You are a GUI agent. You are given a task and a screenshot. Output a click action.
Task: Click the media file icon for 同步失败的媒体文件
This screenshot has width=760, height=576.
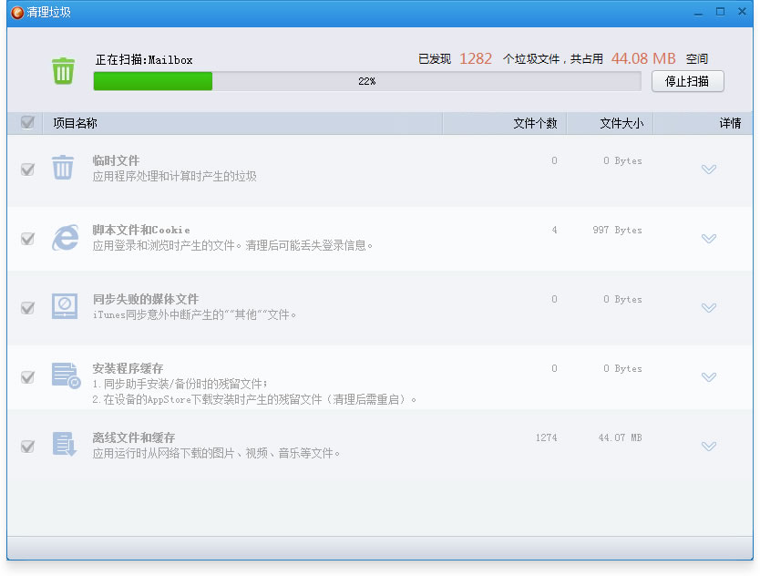click(x=64, y=306)
